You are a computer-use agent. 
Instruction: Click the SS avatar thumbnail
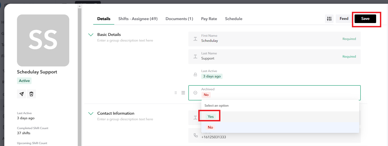[43, 40]
